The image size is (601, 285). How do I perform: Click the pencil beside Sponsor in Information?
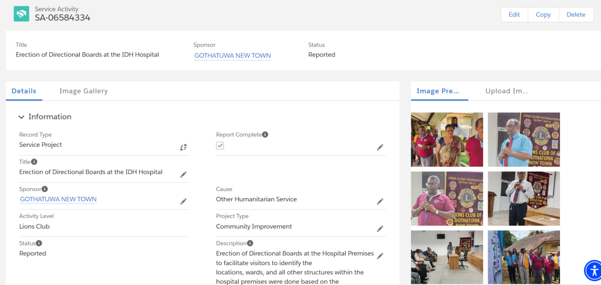(x=184, y=202)
